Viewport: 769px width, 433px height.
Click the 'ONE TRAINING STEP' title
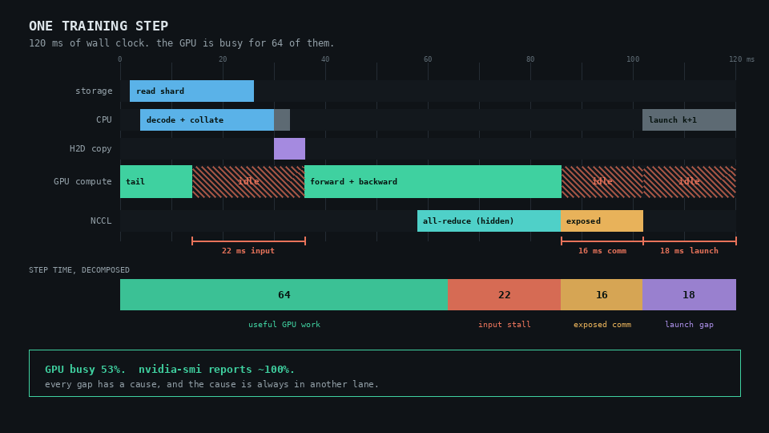click(99, 26)
